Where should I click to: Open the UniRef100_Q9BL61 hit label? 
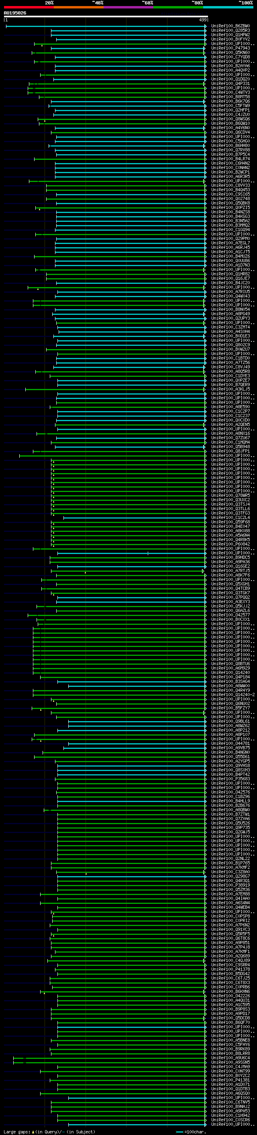(x=230, y=721)
